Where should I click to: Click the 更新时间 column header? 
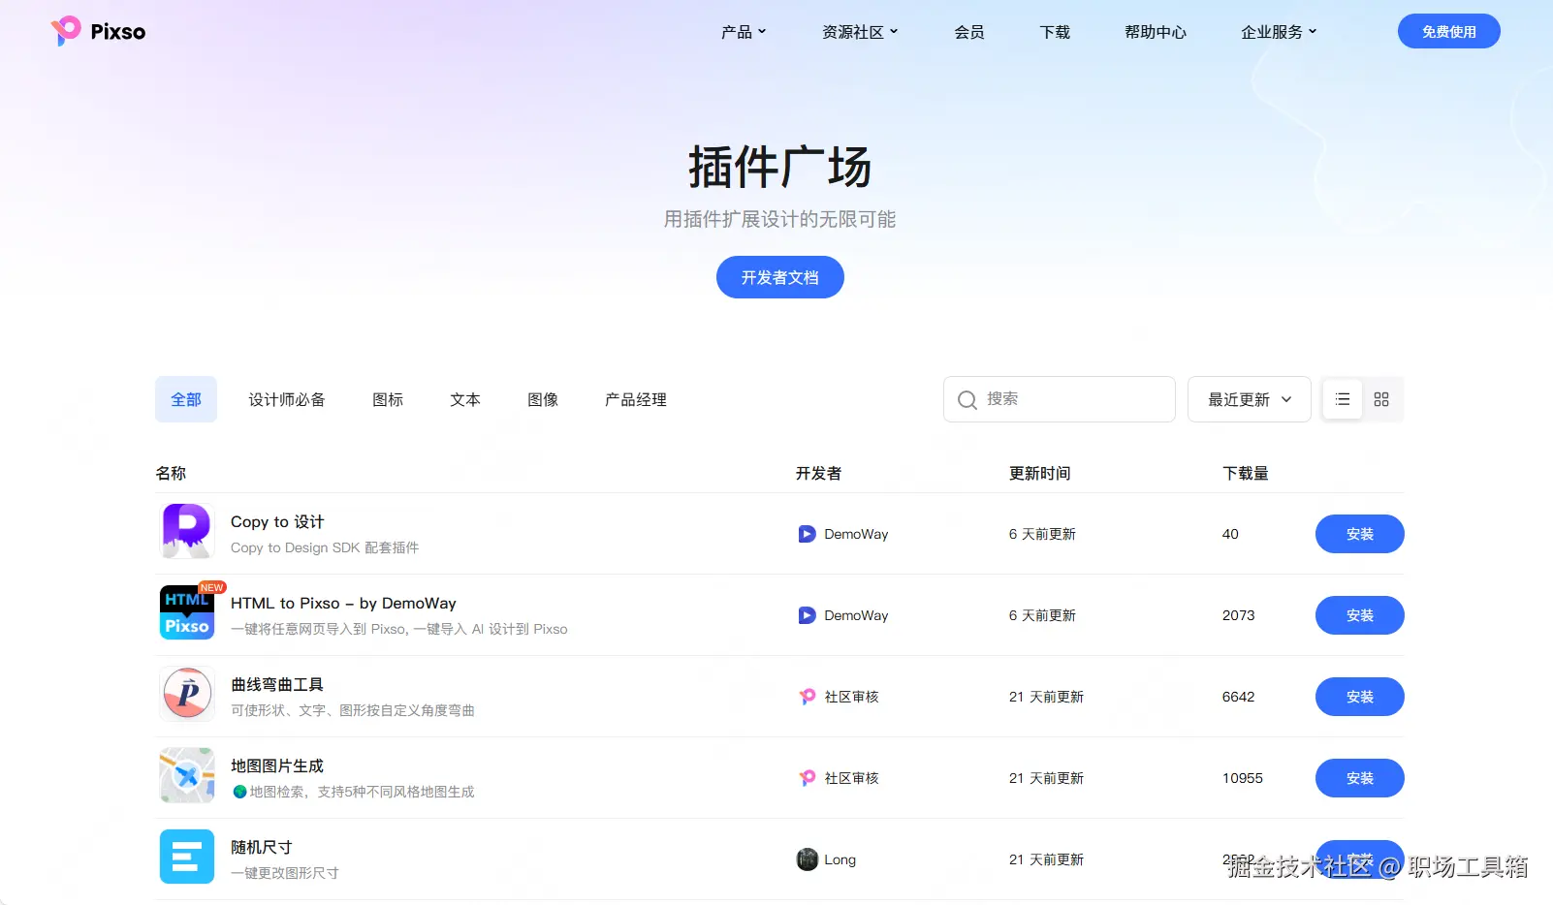[1039, 473]
